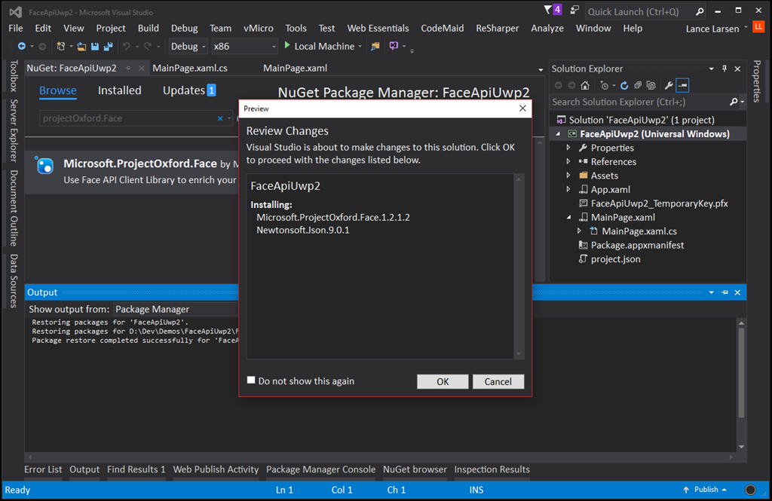Expand the MainPage.xaml.cs node
The image size is (772, 501).
click(x=580, y=231)
